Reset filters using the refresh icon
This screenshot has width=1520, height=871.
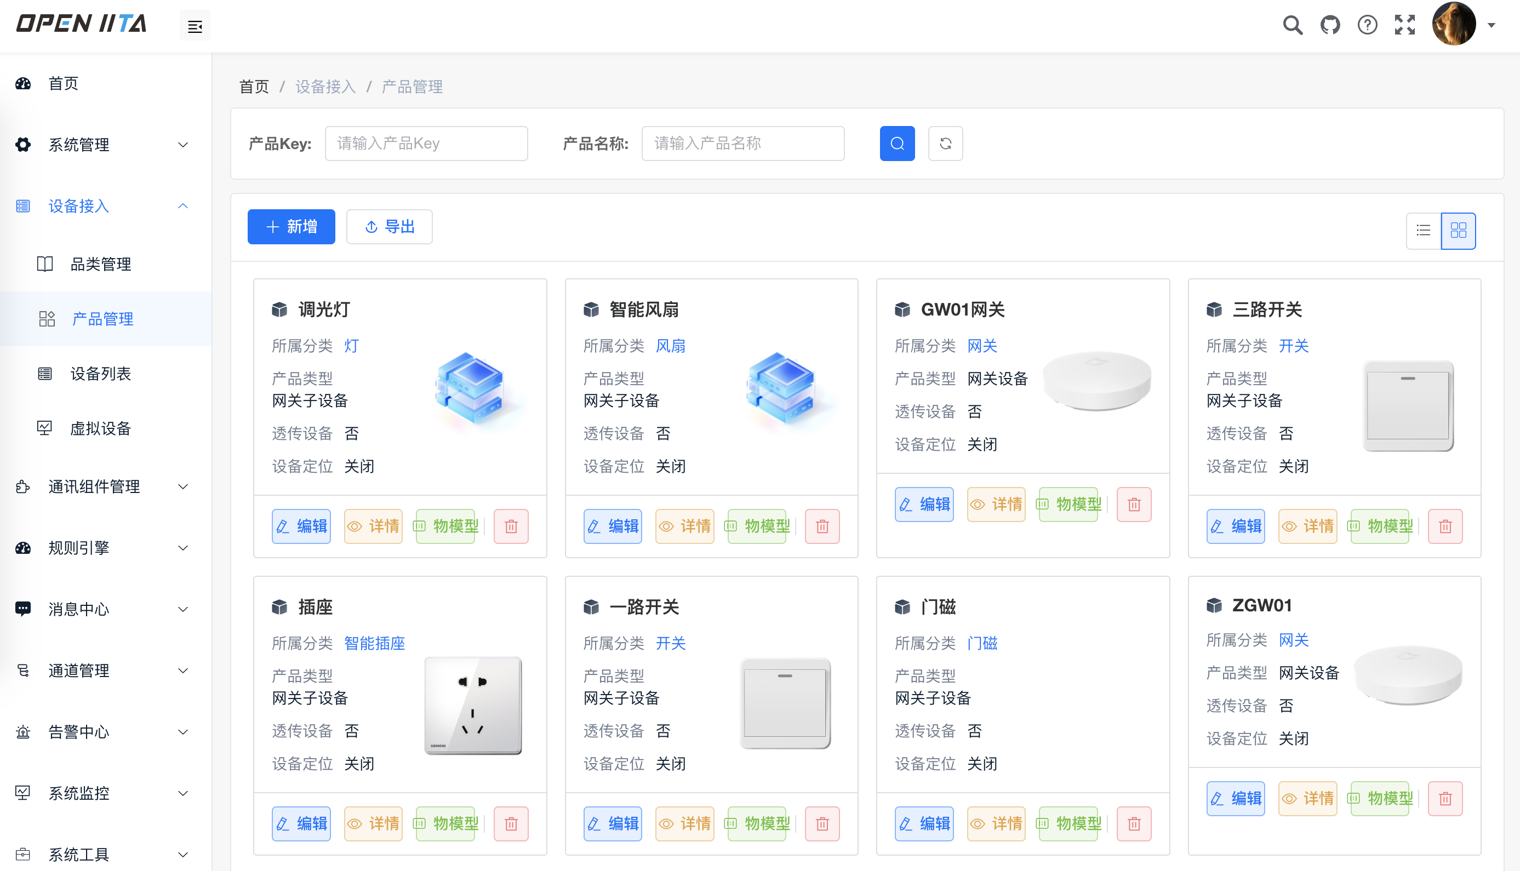pyautogui.click(x=945, y=144)
